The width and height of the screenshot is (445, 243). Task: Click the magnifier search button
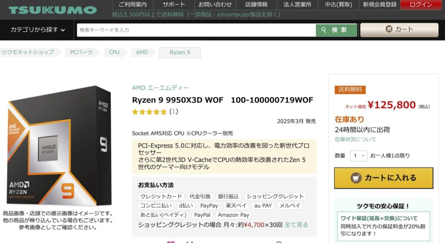(336, 30)
